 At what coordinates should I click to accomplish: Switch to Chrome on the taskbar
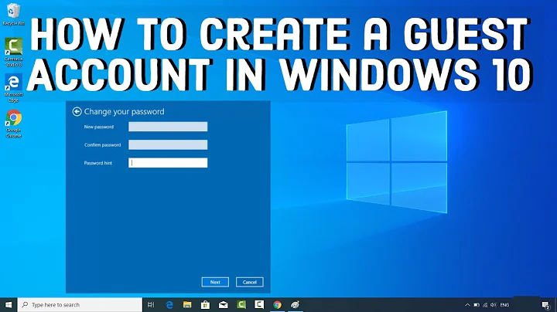(278, 305)
